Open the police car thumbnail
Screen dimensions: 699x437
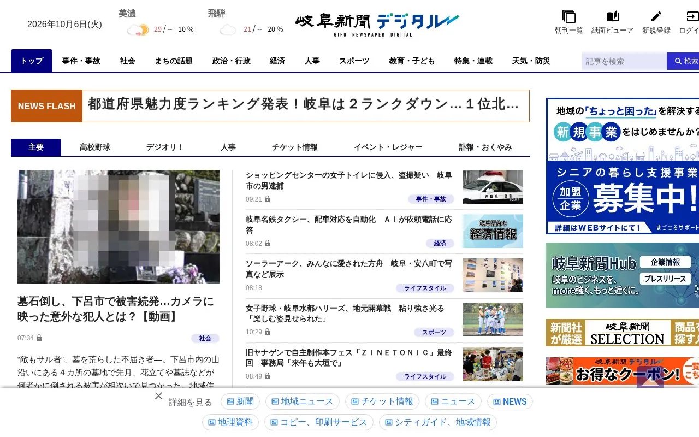tap(493, 187)
